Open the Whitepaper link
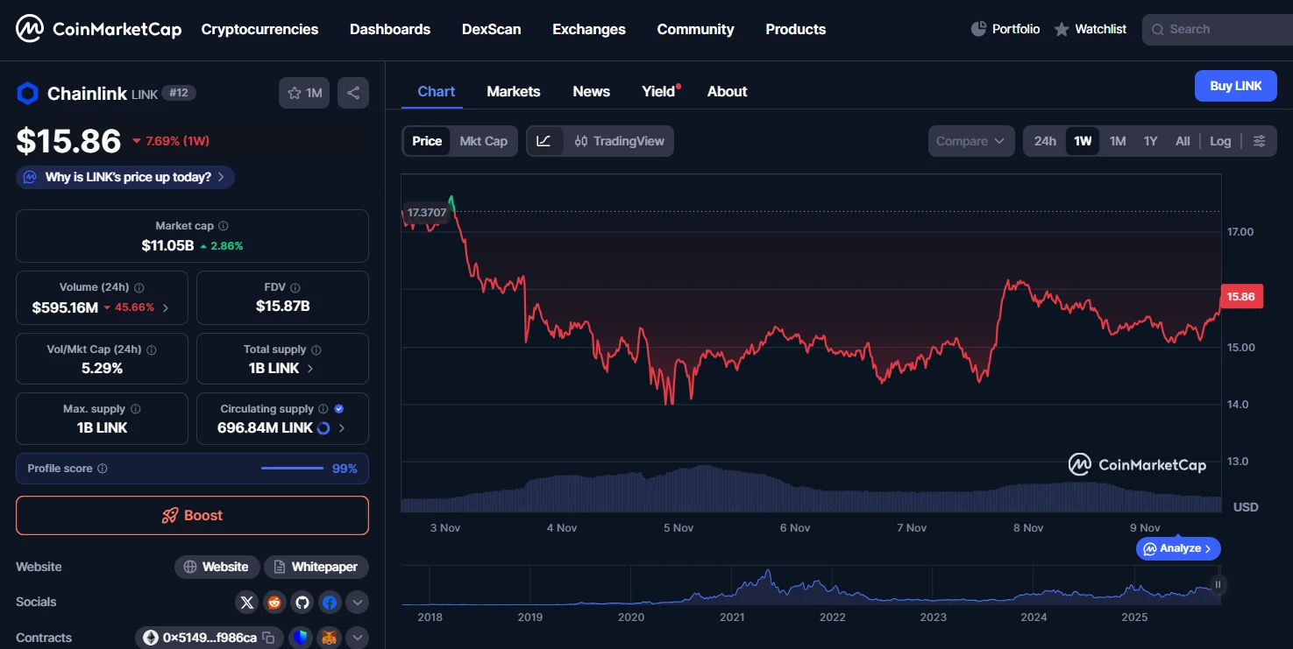Screen dimensions: 1293x649 tap(316, 567)
